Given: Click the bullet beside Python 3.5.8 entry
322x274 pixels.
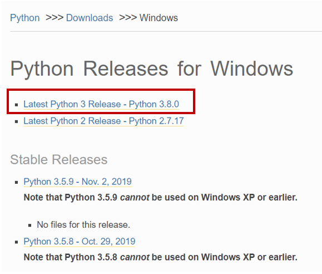Looking at the screenshot, I should tap(17, 242).
